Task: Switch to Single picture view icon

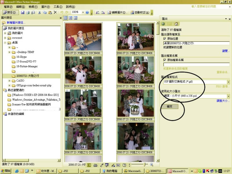Action: (x=75, y=18)
